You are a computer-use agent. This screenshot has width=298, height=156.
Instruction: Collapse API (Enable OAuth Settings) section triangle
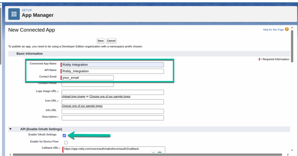pos(10,129)
